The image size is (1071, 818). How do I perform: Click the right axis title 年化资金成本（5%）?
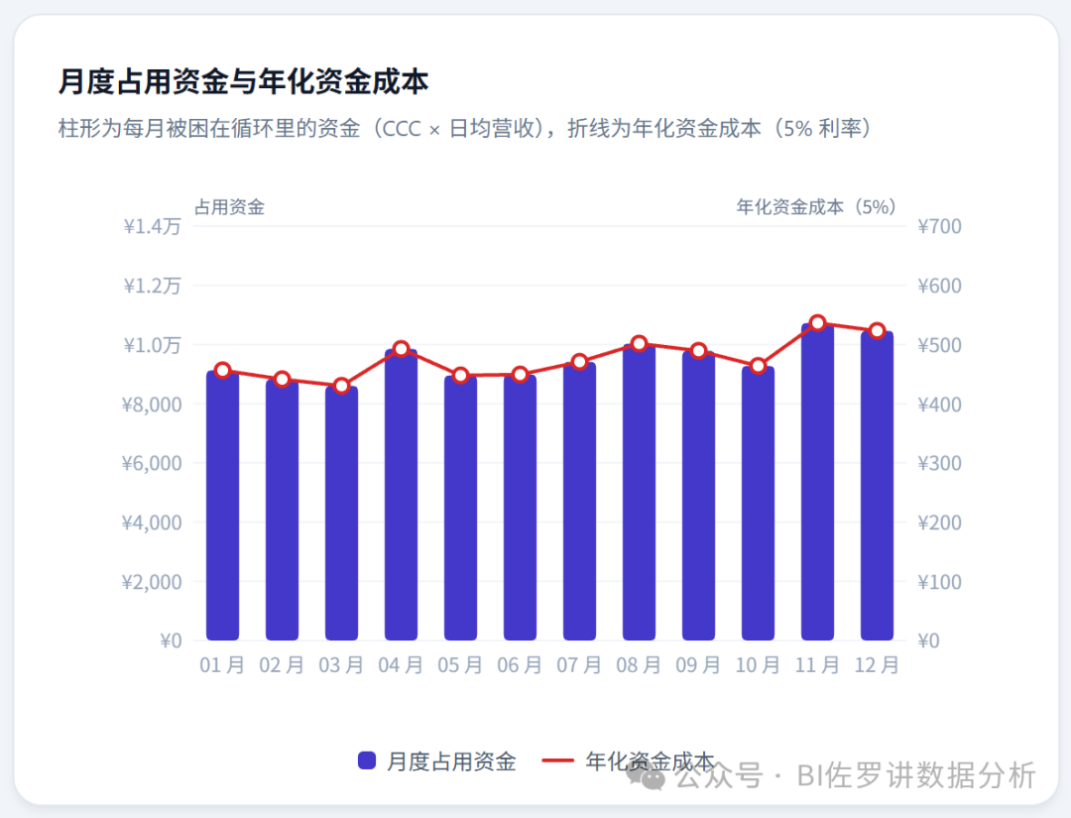coord(816,207)
